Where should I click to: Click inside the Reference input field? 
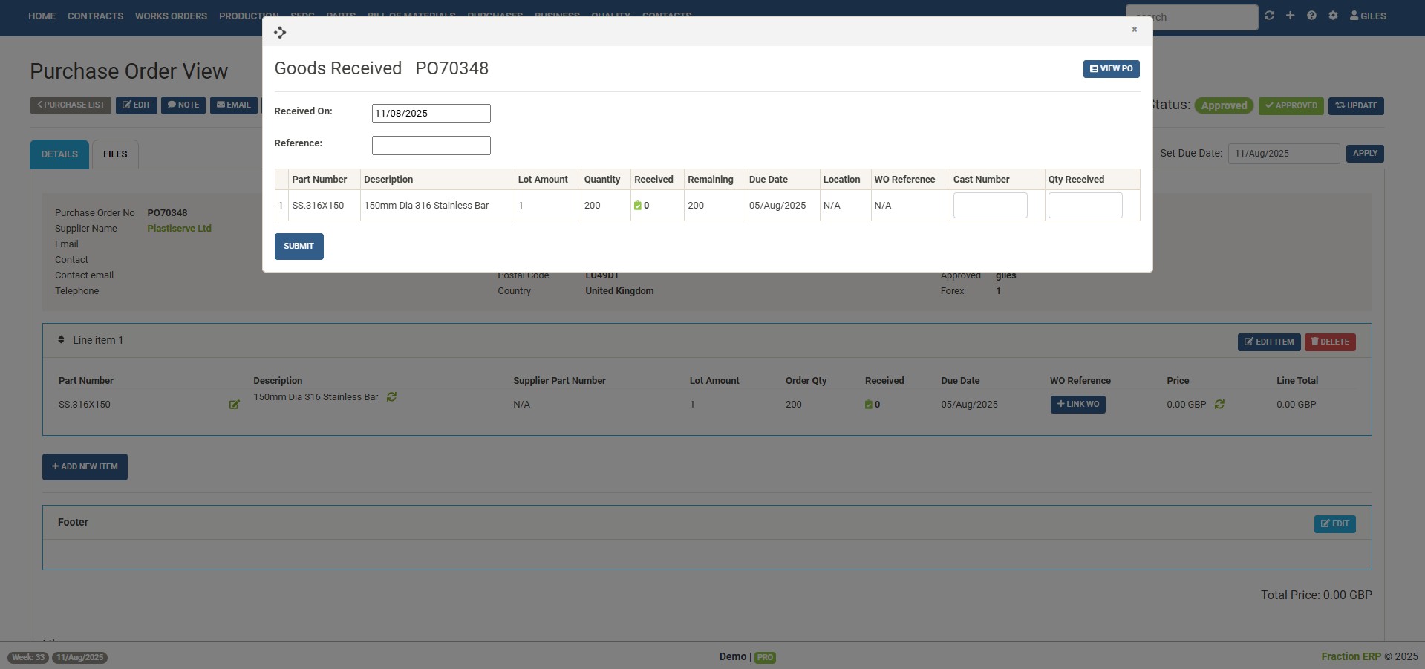coord(431,146)
